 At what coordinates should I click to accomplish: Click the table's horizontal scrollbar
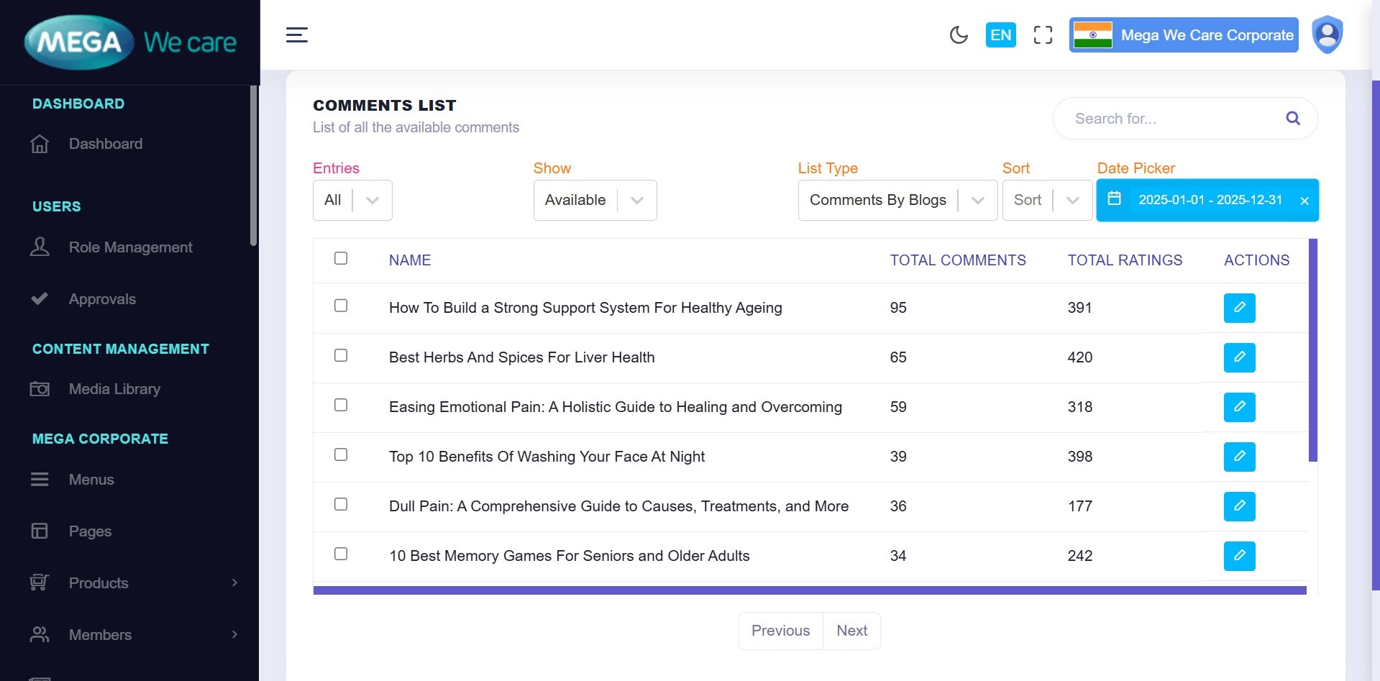click(809, 590)
